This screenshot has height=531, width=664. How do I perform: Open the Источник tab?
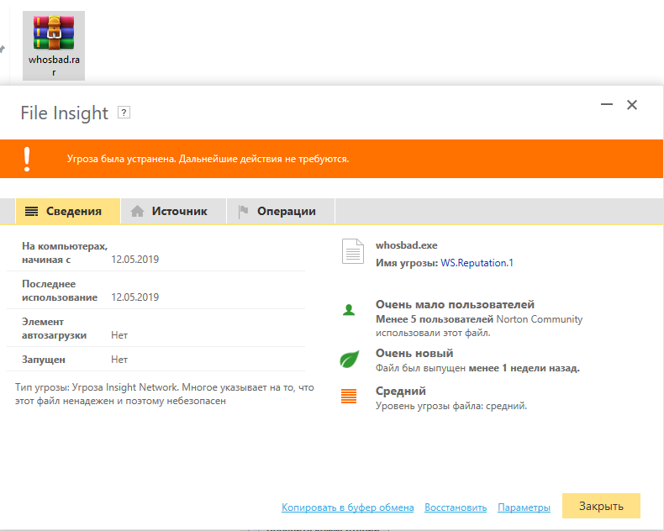coord(174,211)
